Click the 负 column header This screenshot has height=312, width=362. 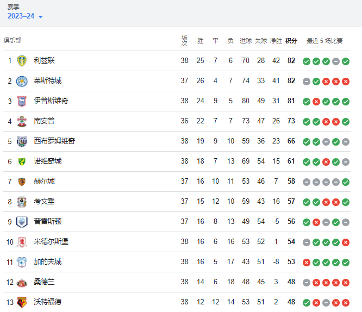(x=230, y=41)
